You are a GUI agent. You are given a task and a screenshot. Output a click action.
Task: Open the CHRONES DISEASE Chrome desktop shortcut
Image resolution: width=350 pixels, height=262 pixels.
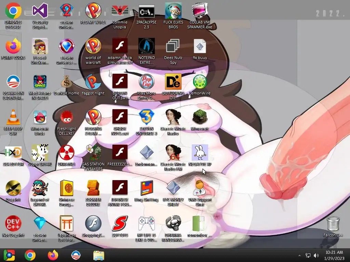[13, 11]
